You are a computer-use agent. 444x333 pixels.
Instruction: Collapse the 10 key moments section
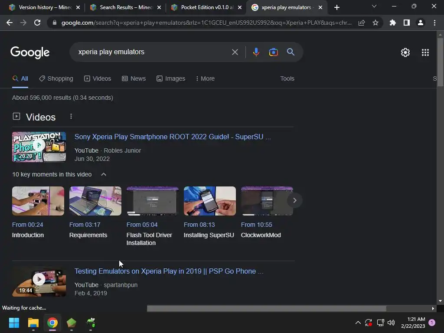104,174
